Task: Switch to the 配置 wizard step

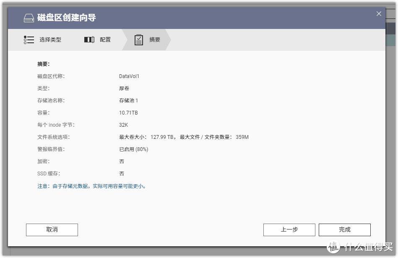Action: (x=105, y=39)
